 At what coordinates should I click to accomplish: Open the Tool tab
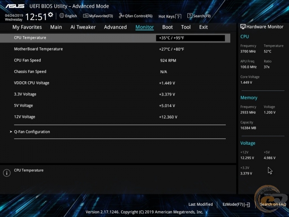186,27
